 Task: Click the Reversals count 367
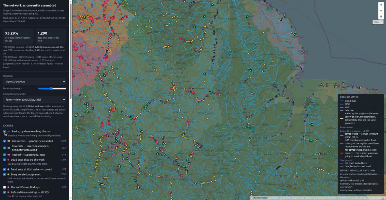64,148
